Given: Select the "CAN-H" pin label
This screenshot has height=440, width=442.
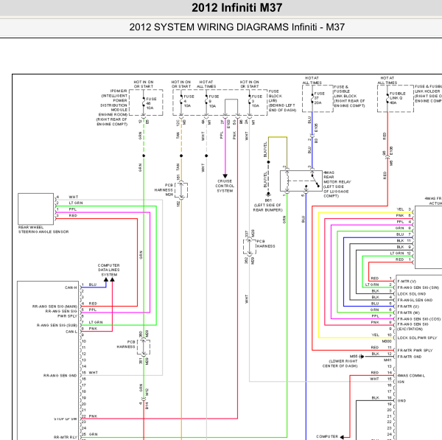Looking at the screenshot, I should pyautogui.click(x=71, y=287).
